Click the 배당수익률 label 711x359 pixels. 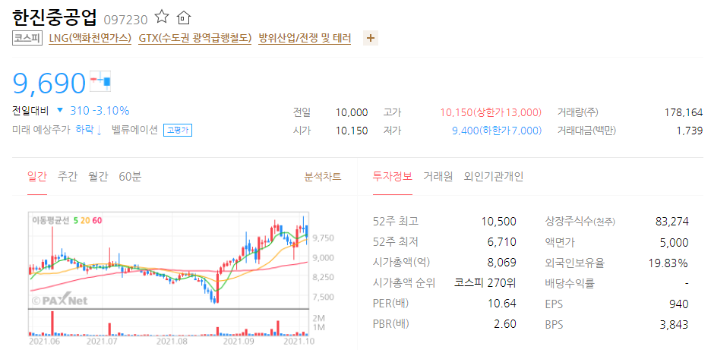click(x=570, y=283)
